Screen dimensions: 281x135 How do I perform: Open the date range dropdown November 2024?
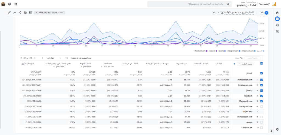click(49, 13)
